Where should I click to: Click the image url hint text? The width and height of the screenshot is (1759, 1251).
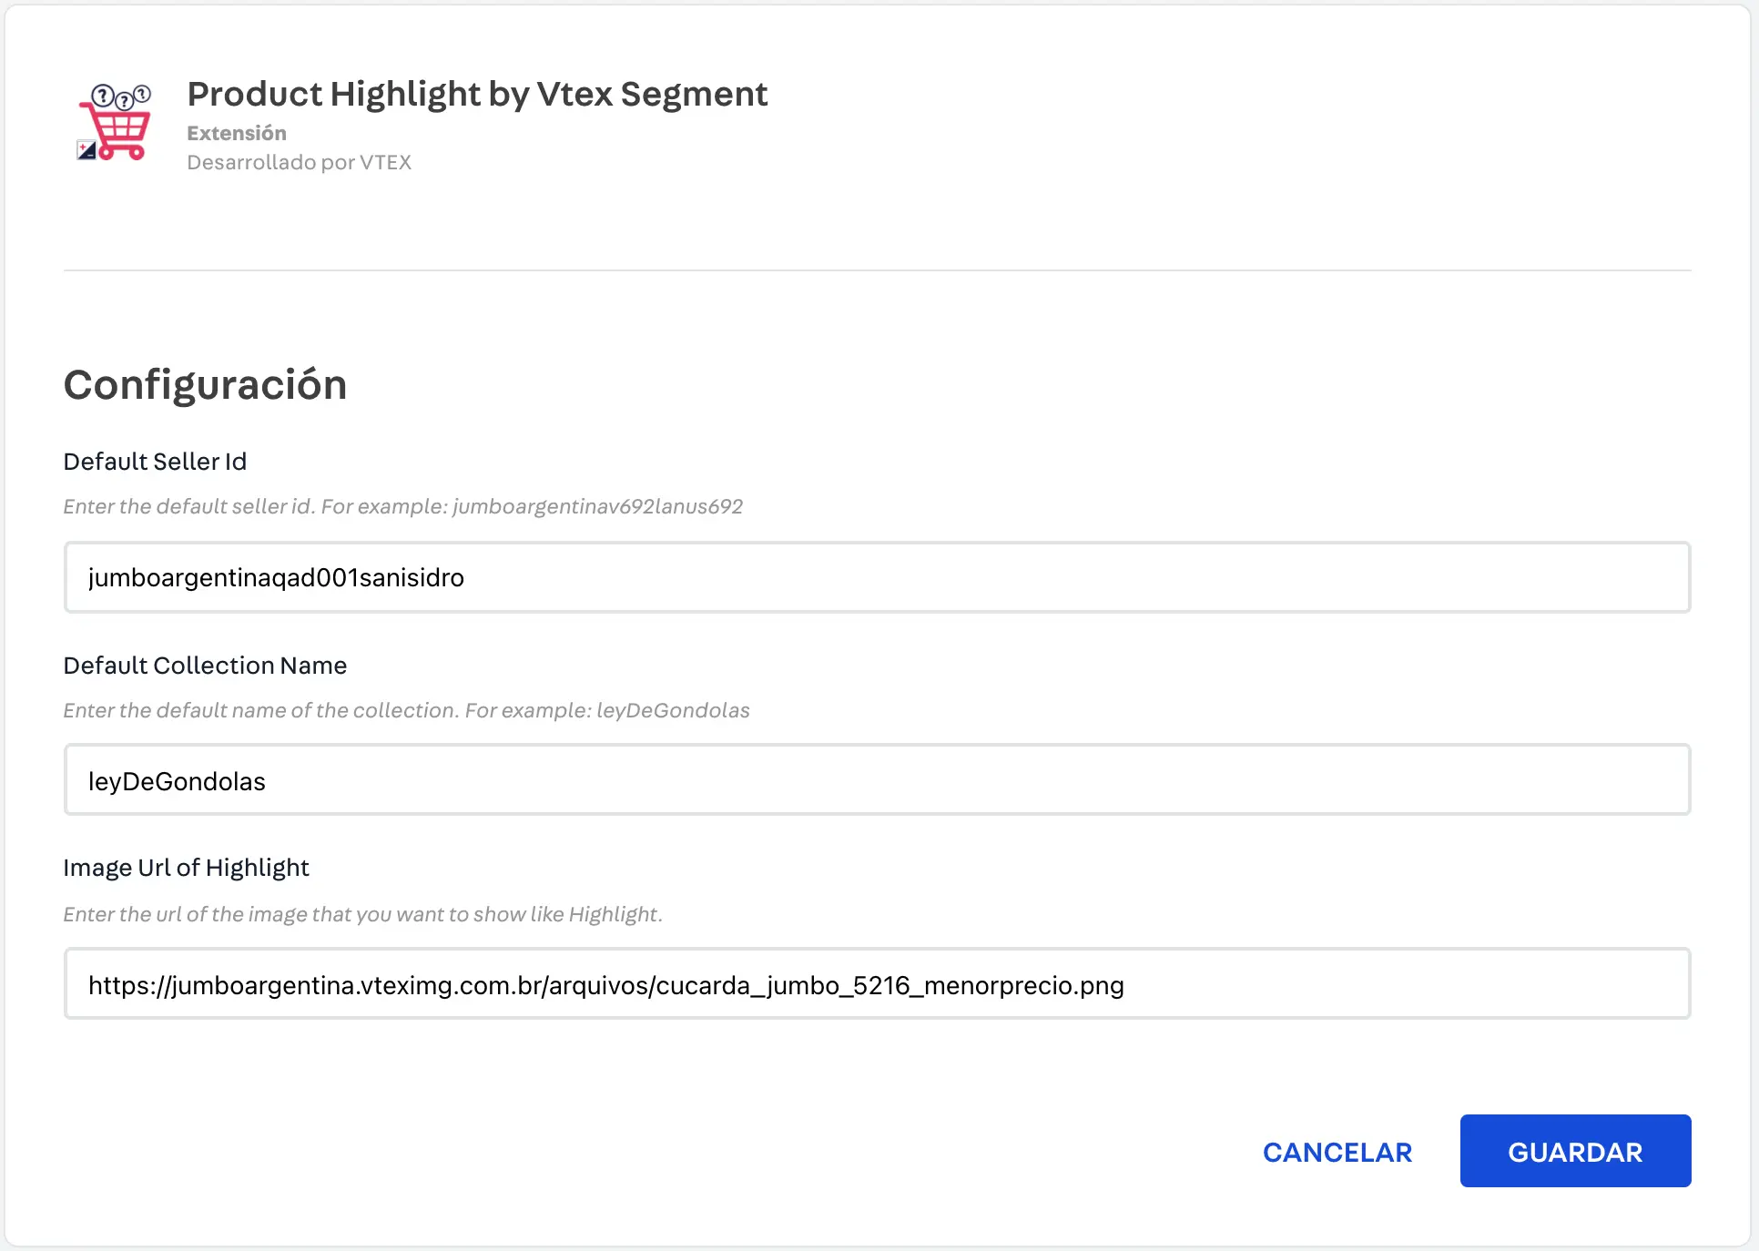pos(362,914)
